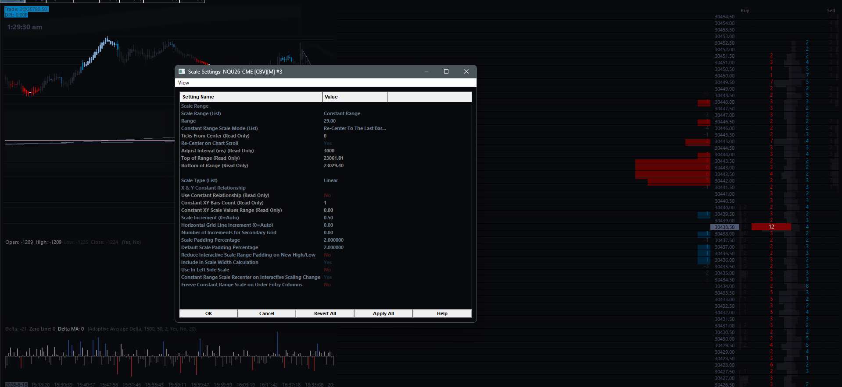
Task: Toggle Use In Left Side Scale value
Action: coord(327,270)
